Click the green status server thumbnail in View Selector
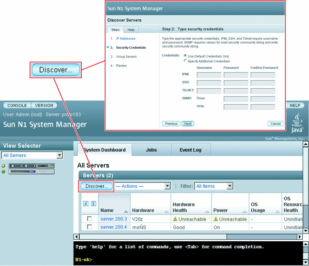This screenshot has height=266, width=309. tap(31, 172)
